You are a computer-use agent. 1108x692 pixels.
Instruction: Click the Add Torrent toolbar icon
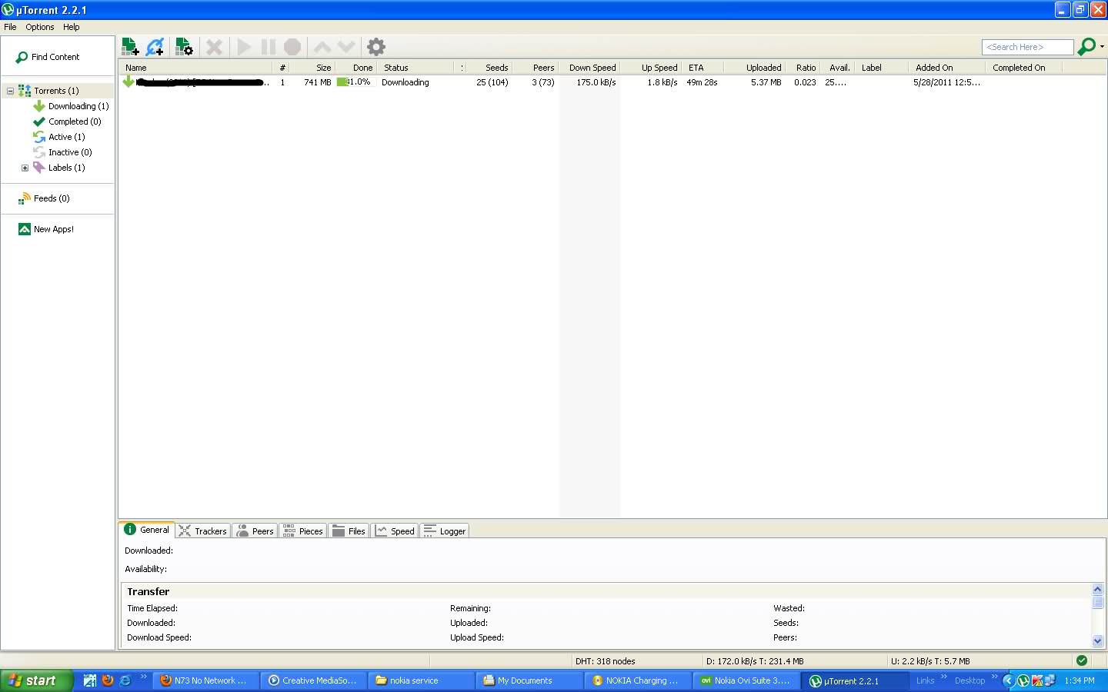[x=131, y=47]
